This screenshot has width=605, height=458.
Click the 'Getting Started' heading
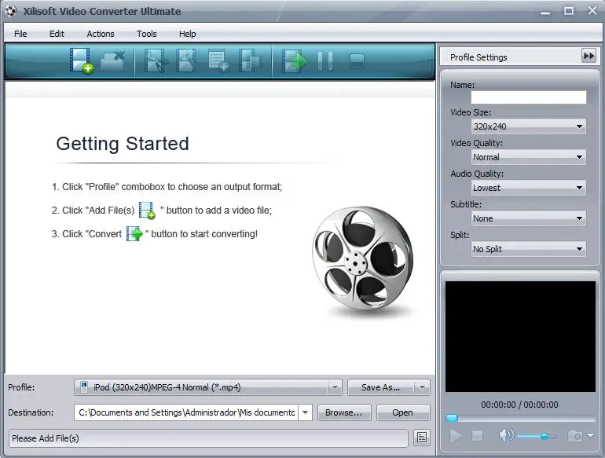pyautogui.click(x=123, y=144)
